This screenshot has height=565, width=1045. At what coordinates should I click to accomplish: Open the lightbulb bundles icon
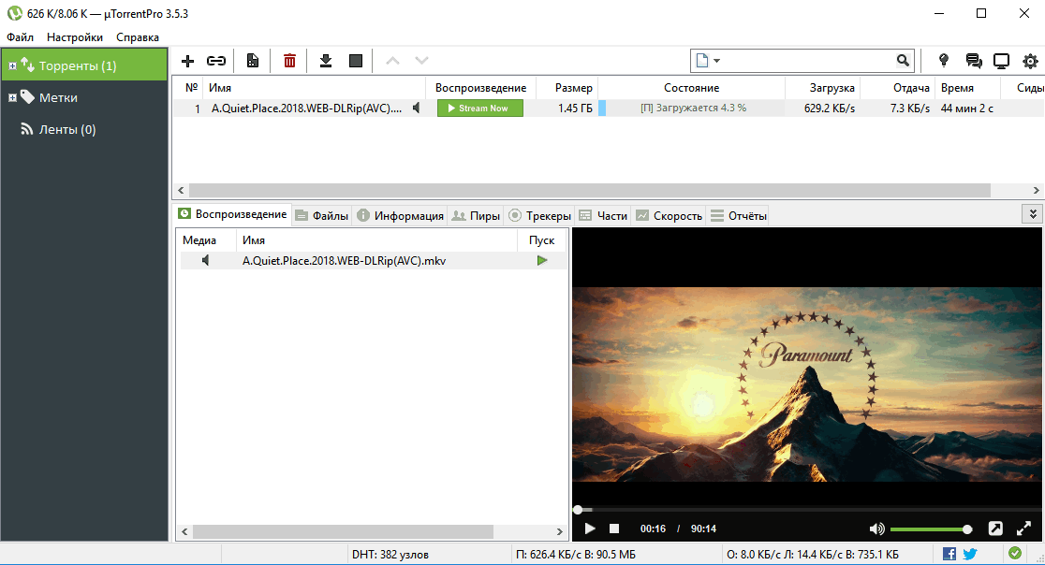[x=944, y=61]
